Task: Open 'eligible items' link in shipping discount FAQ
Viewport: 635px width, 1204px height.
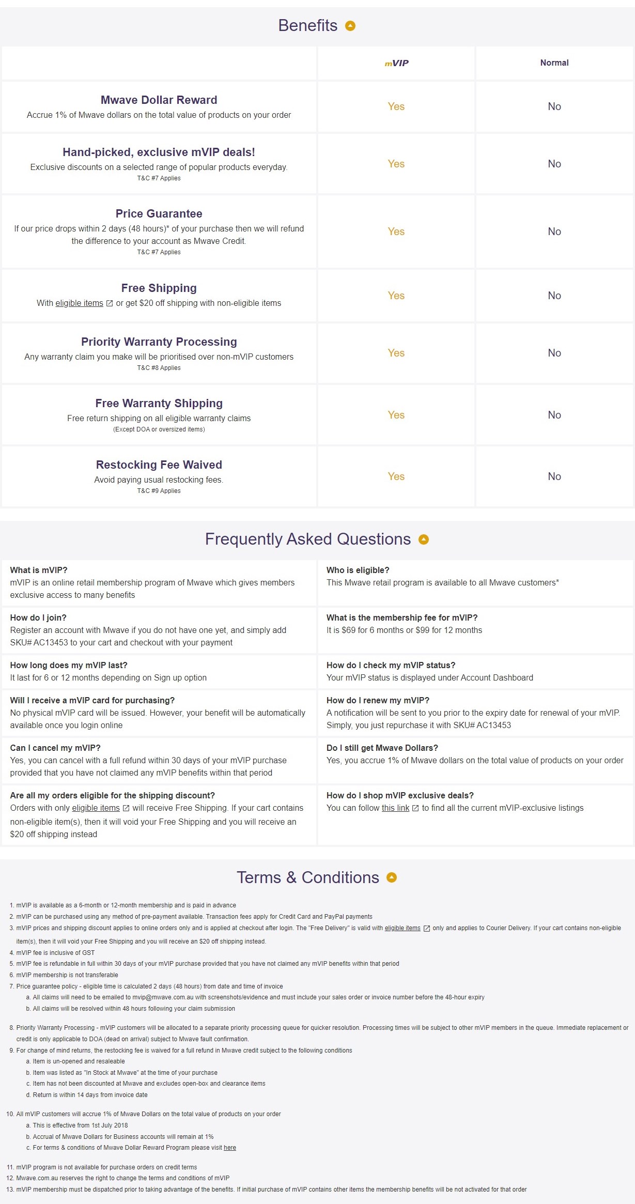Action: (96, 808)
